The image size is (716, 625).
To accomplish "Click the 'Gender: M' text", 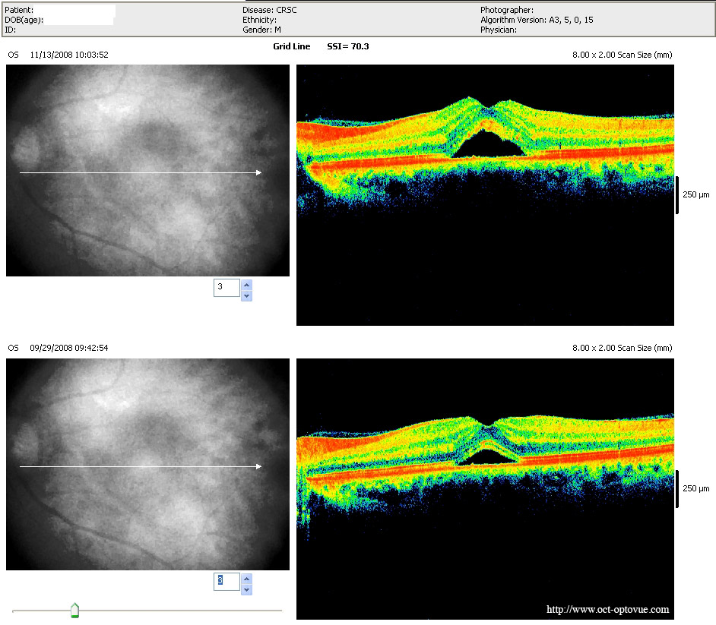I will tap(261, 30).
